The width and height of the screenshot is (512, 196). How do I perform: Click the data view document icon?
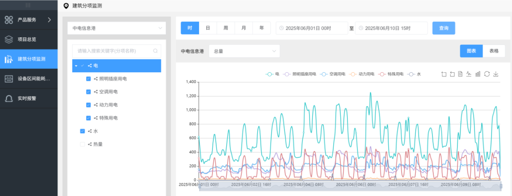coord(460,74)
